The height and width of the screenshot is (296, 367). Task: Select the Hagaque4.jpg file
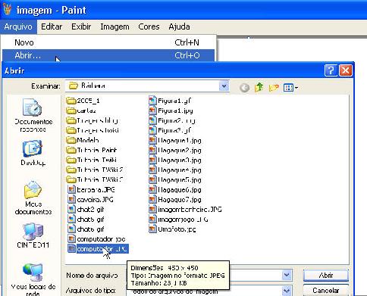175,170
